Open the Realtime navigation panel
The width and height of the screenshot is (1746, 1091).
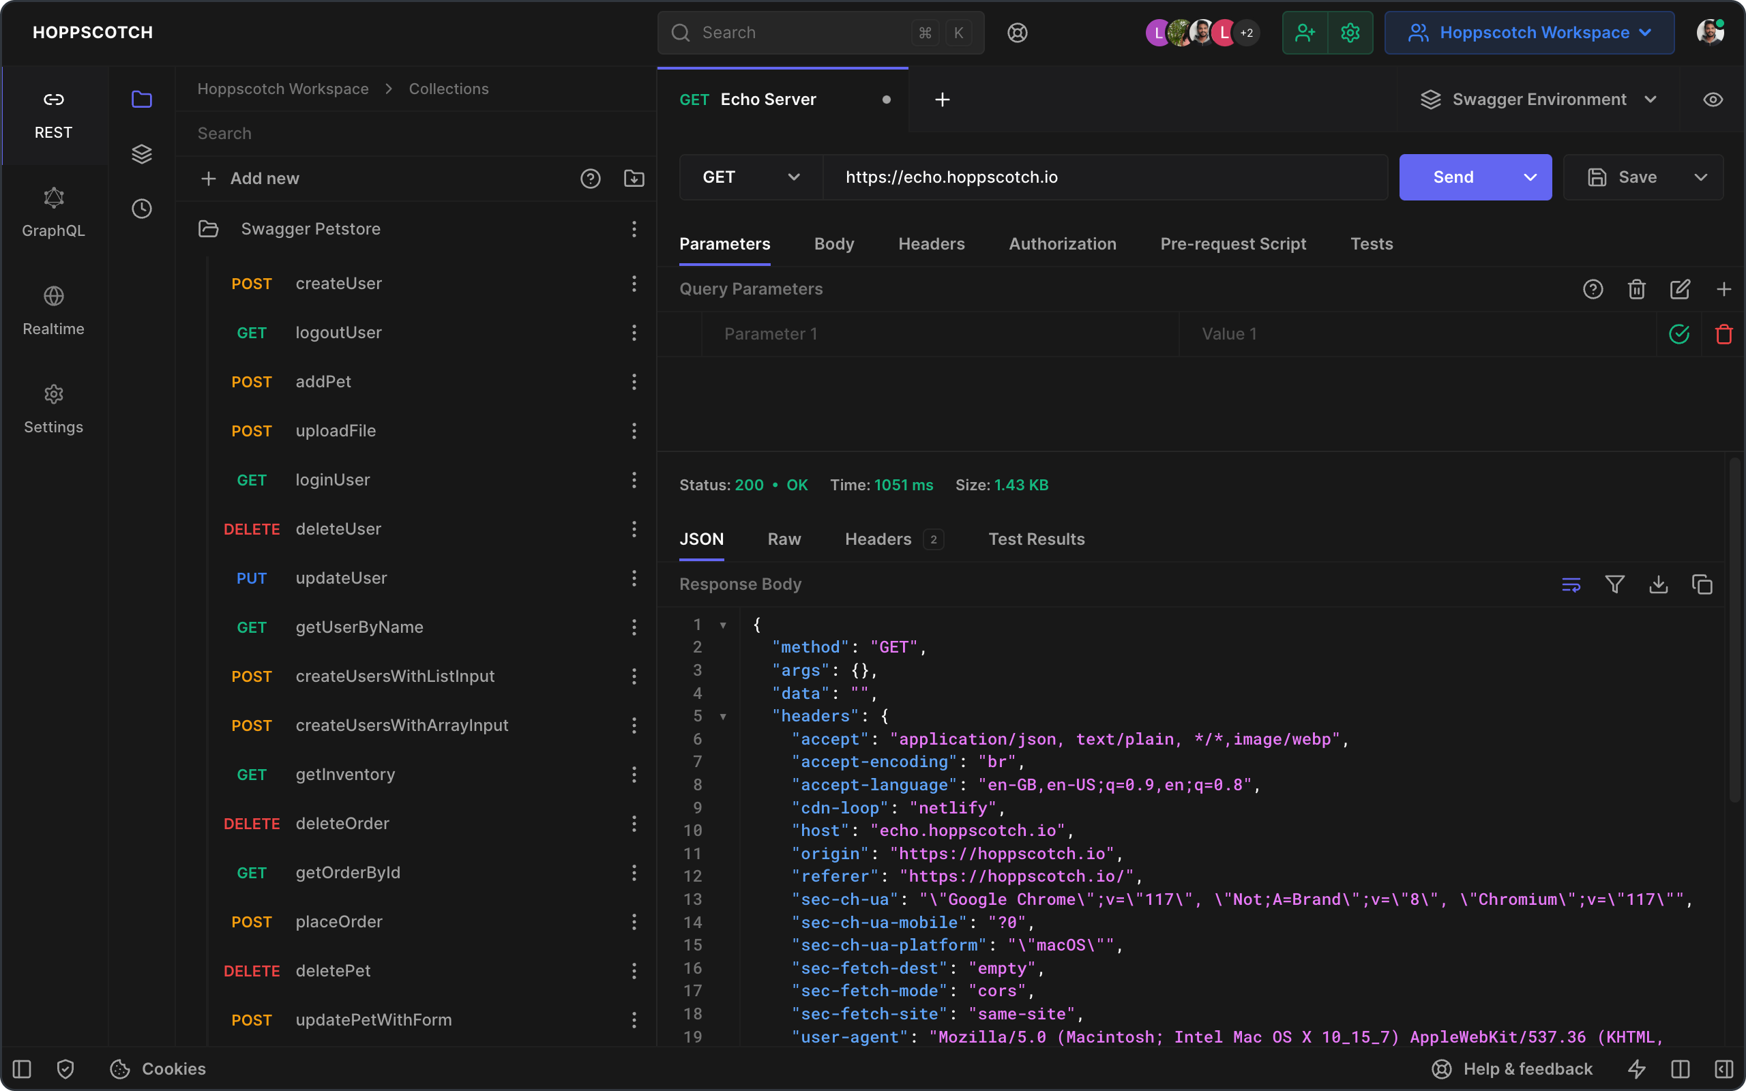(x=53, y=309)
